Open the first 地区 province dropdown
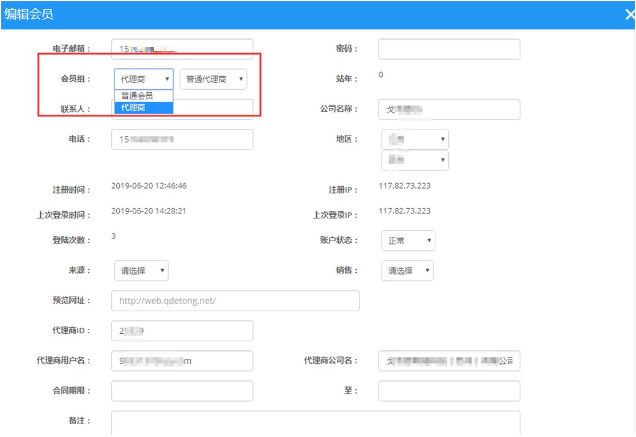Screen dimensions: 636x437 tap(415, 139)
